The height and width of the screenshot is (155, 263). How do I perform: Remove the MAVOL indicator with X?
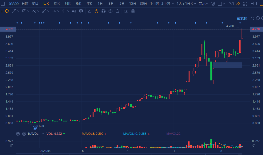(x=24, y=134)
